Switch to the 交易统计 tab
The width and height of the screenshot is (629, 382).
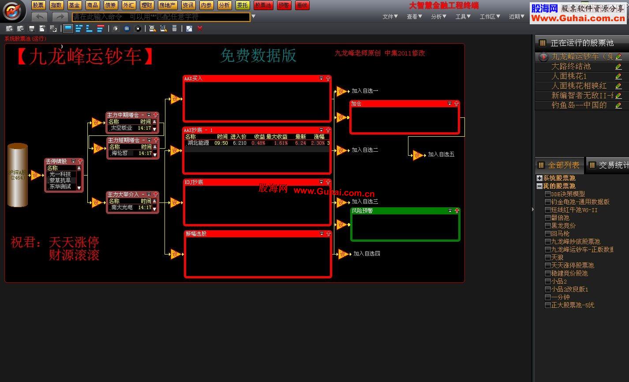click(x=608, y=165)
